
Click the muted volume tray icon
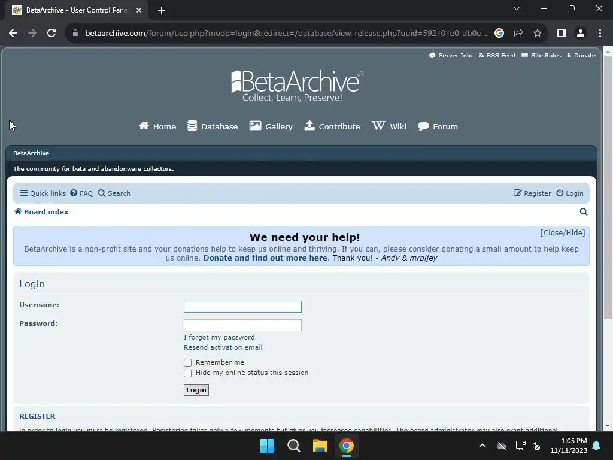tap(536, 446)
